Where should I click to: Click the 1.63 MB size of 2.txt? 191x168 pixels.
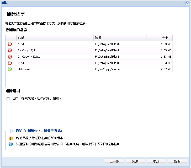click(x=166, y=63)
